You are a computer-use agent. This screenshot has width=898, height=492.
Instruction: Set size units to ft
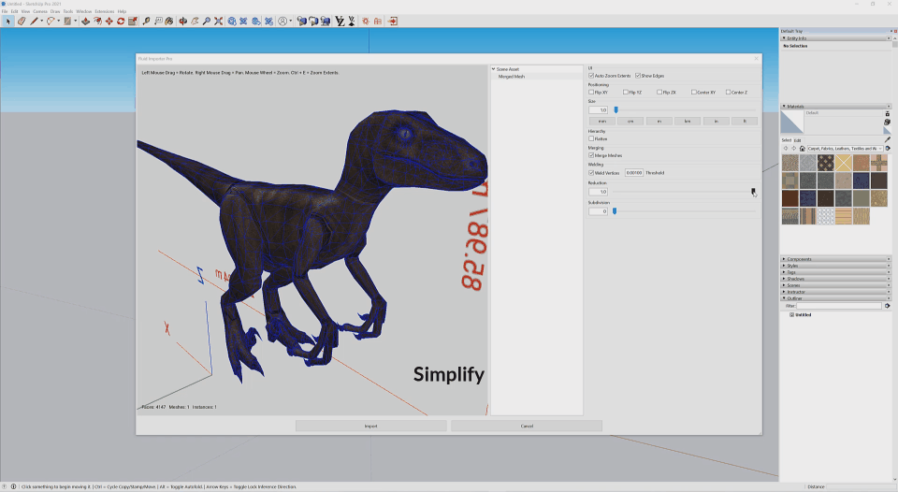coord(745,121)
